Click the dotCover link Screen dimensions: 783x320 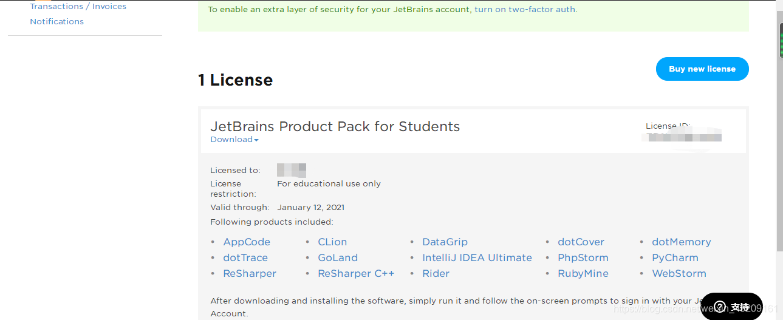(581, 242)
